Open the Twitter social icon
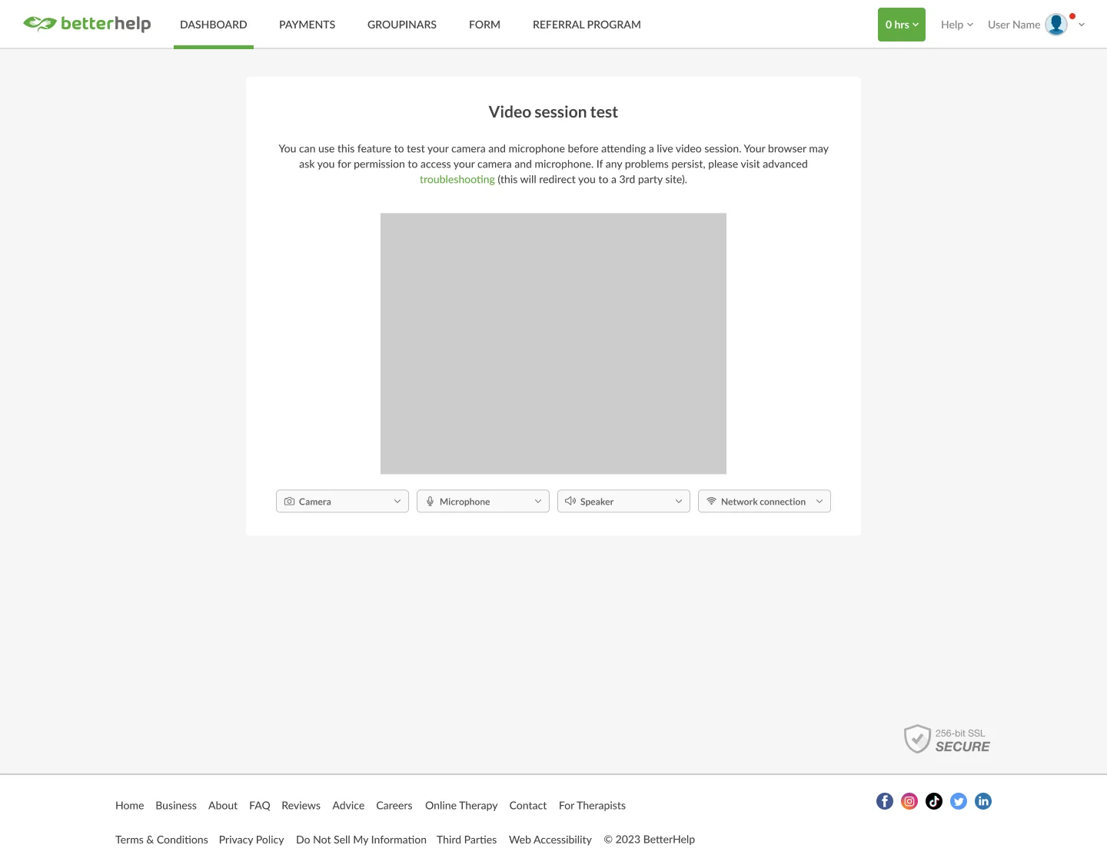 (959, 801)
